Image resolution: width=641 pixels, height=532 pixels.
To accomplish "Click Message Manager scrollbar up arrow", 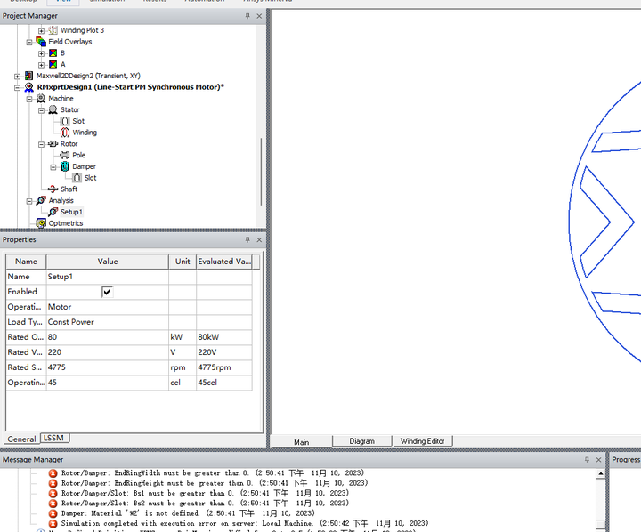I will (601, 473).
